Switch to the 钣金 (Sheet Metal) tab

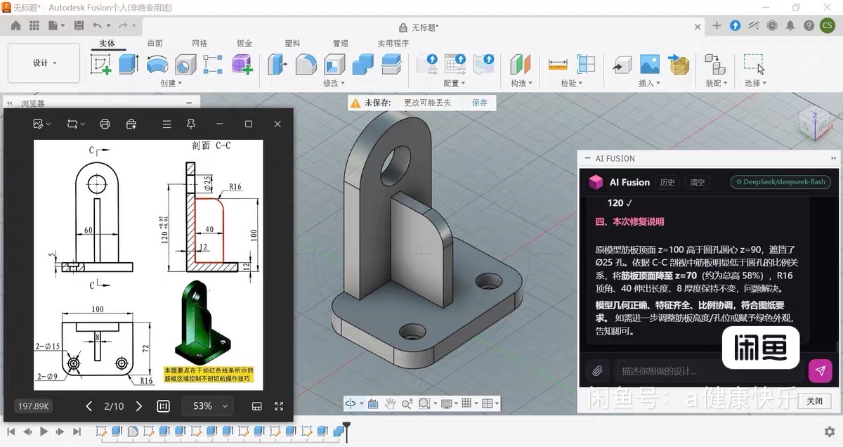244,44
